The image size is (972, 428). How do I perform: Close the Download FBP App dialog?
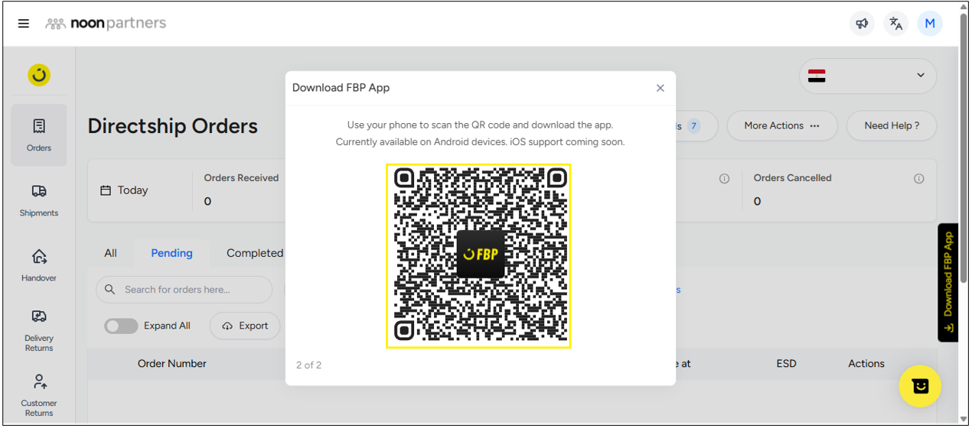click(661, 88)
